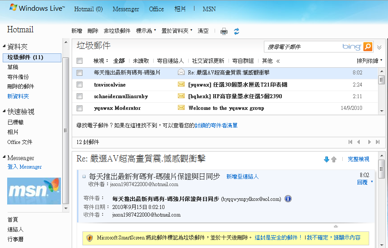
Task: Select the 社交資訊更新 filter tab
Action: pyautogui.click(x=208, y=61)
